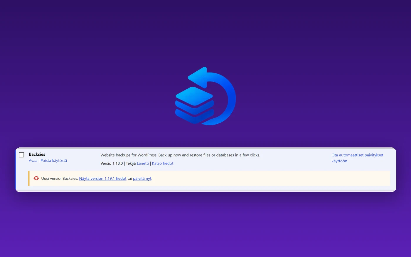The height and width of the screenshot is (257, 411).
Task: Click the Tekijä author label
Action: point(131,163)
